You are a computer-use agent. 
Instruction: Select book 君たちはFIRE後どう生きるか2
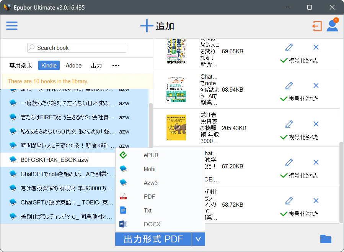coord(74,117)
